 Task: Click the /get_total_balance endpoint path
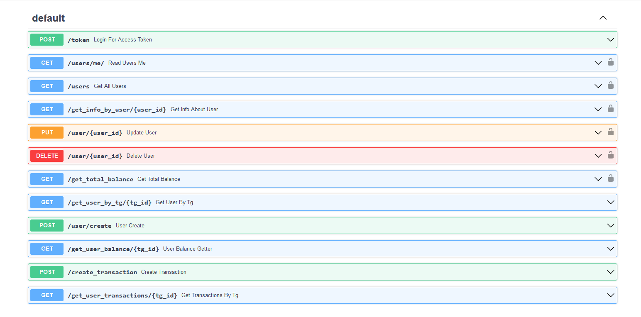pos(100,179)
